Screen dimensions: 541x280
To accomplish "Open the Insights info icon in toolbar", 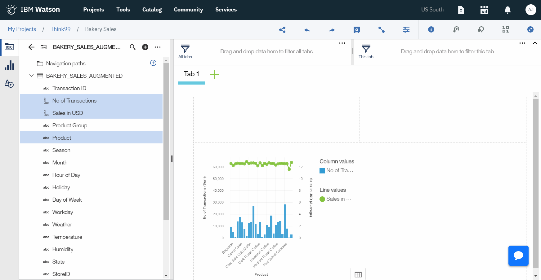I will pos(431,30).
